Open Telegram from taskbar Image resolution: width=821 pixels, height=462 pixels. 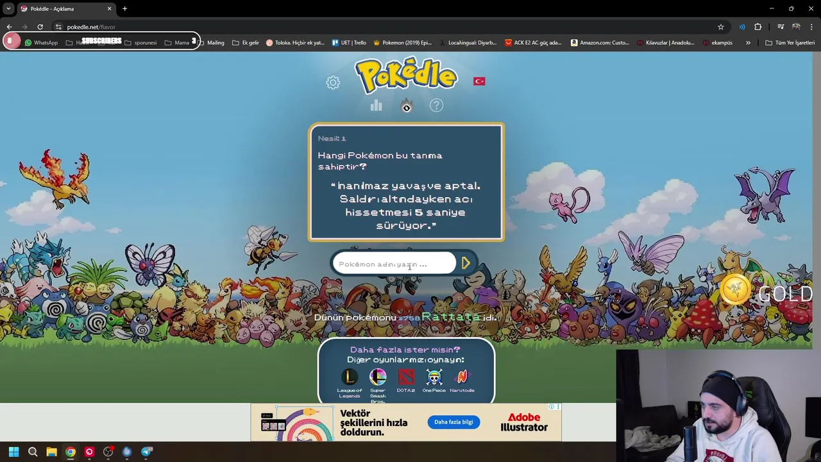(x=146, y=452)
